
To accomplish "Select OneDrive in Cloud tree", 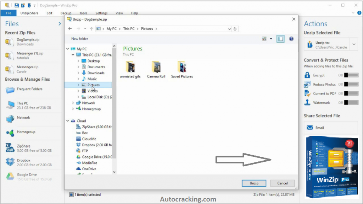I will click(89, 169).
